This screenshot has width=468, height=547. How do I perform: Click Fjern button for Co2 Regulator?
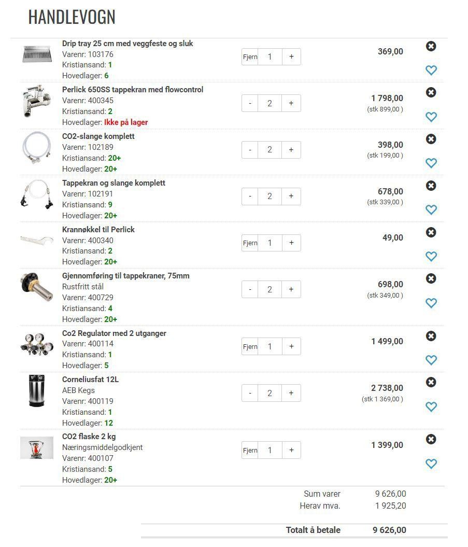pos(250,346)
